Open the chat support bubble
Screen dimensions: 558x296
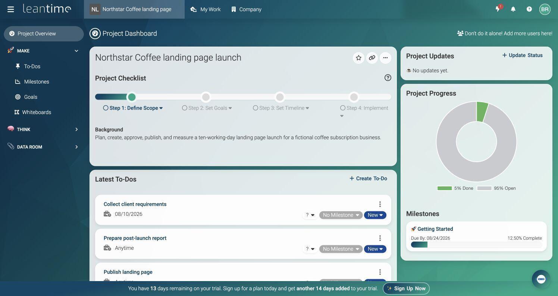[x=541, y=279]
